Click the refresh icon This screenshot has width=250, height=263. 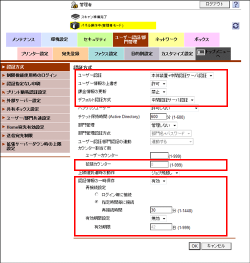[x=235, y=26]
